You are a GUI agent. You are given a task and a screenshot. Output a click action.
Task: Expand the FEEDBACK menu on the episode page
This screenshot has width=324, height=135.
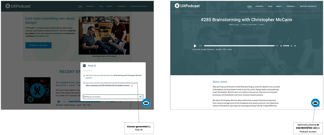pos(291,7)
